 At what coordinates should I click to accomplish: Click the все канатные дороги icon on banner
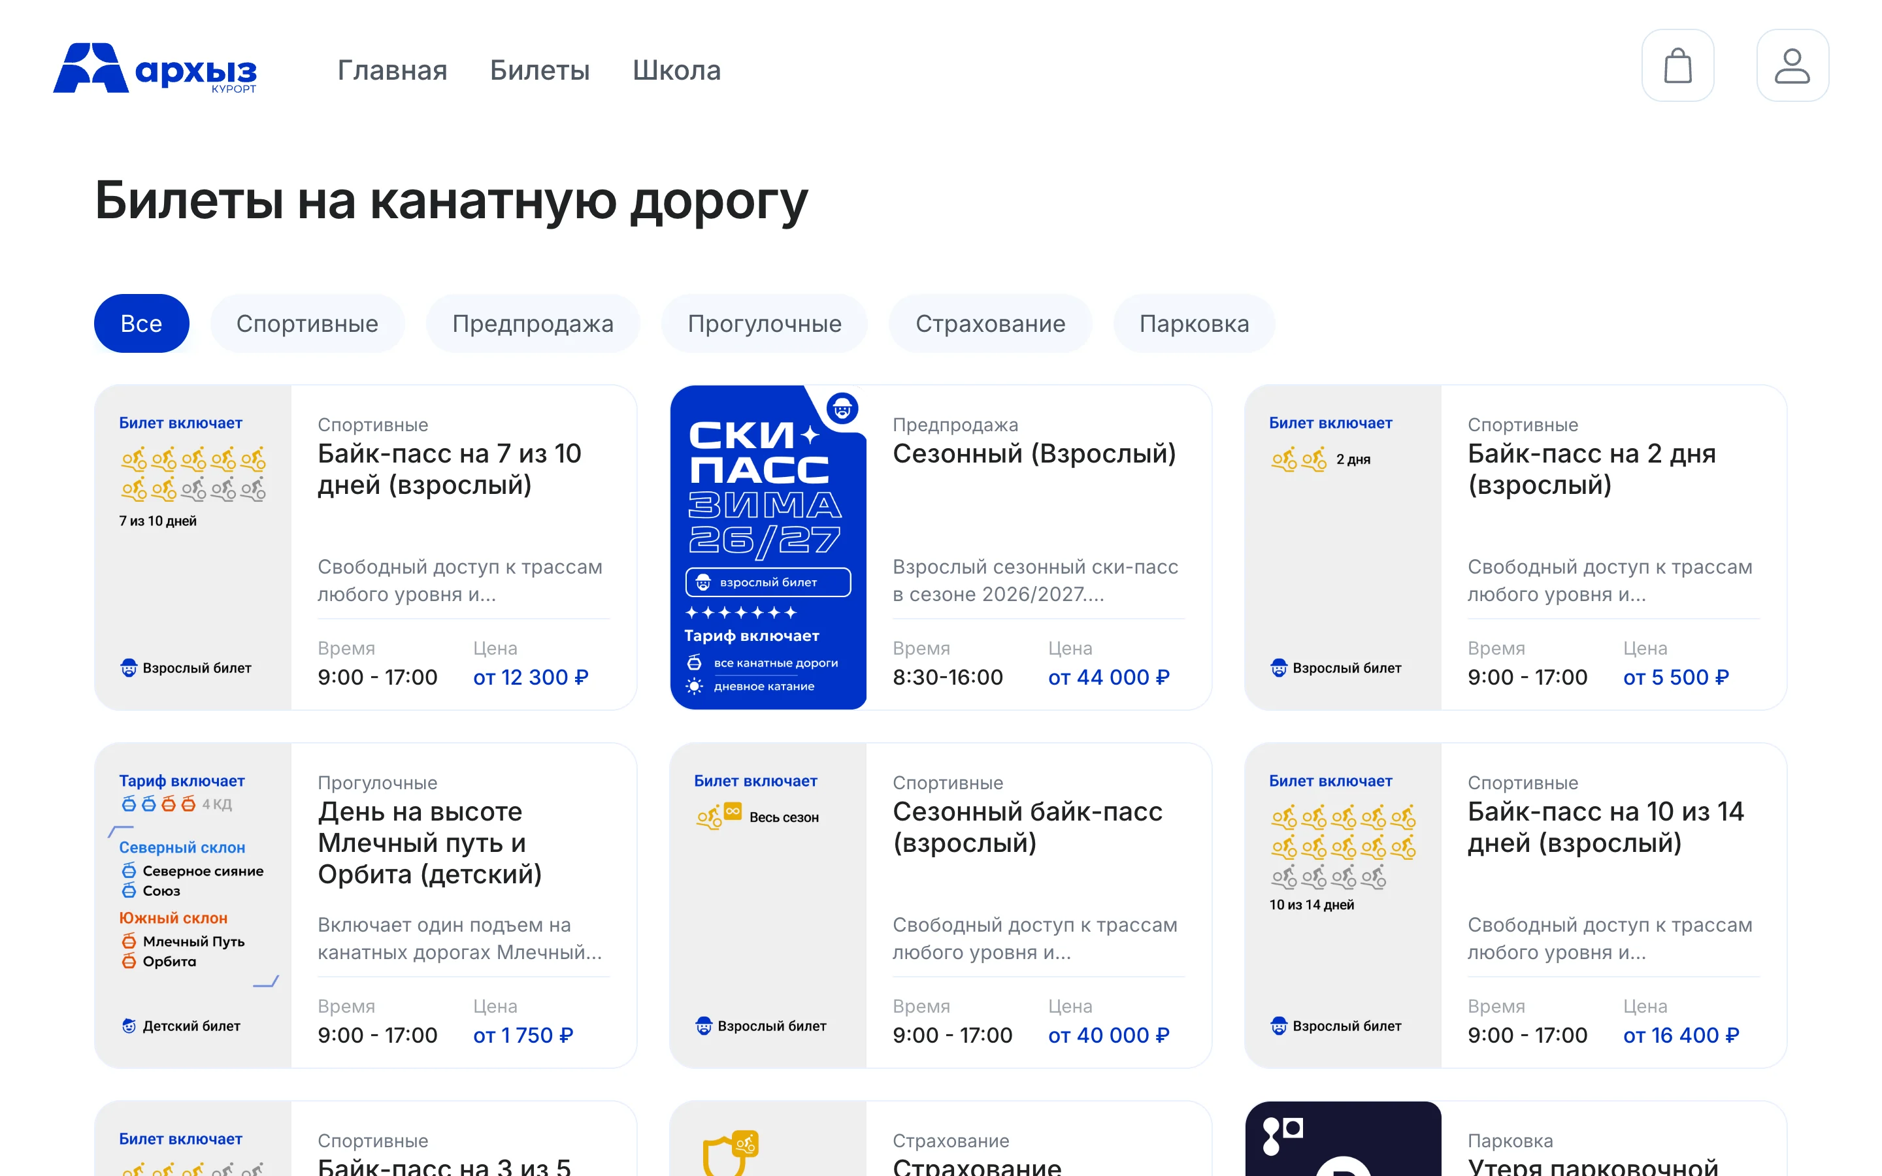pos(694,662)
